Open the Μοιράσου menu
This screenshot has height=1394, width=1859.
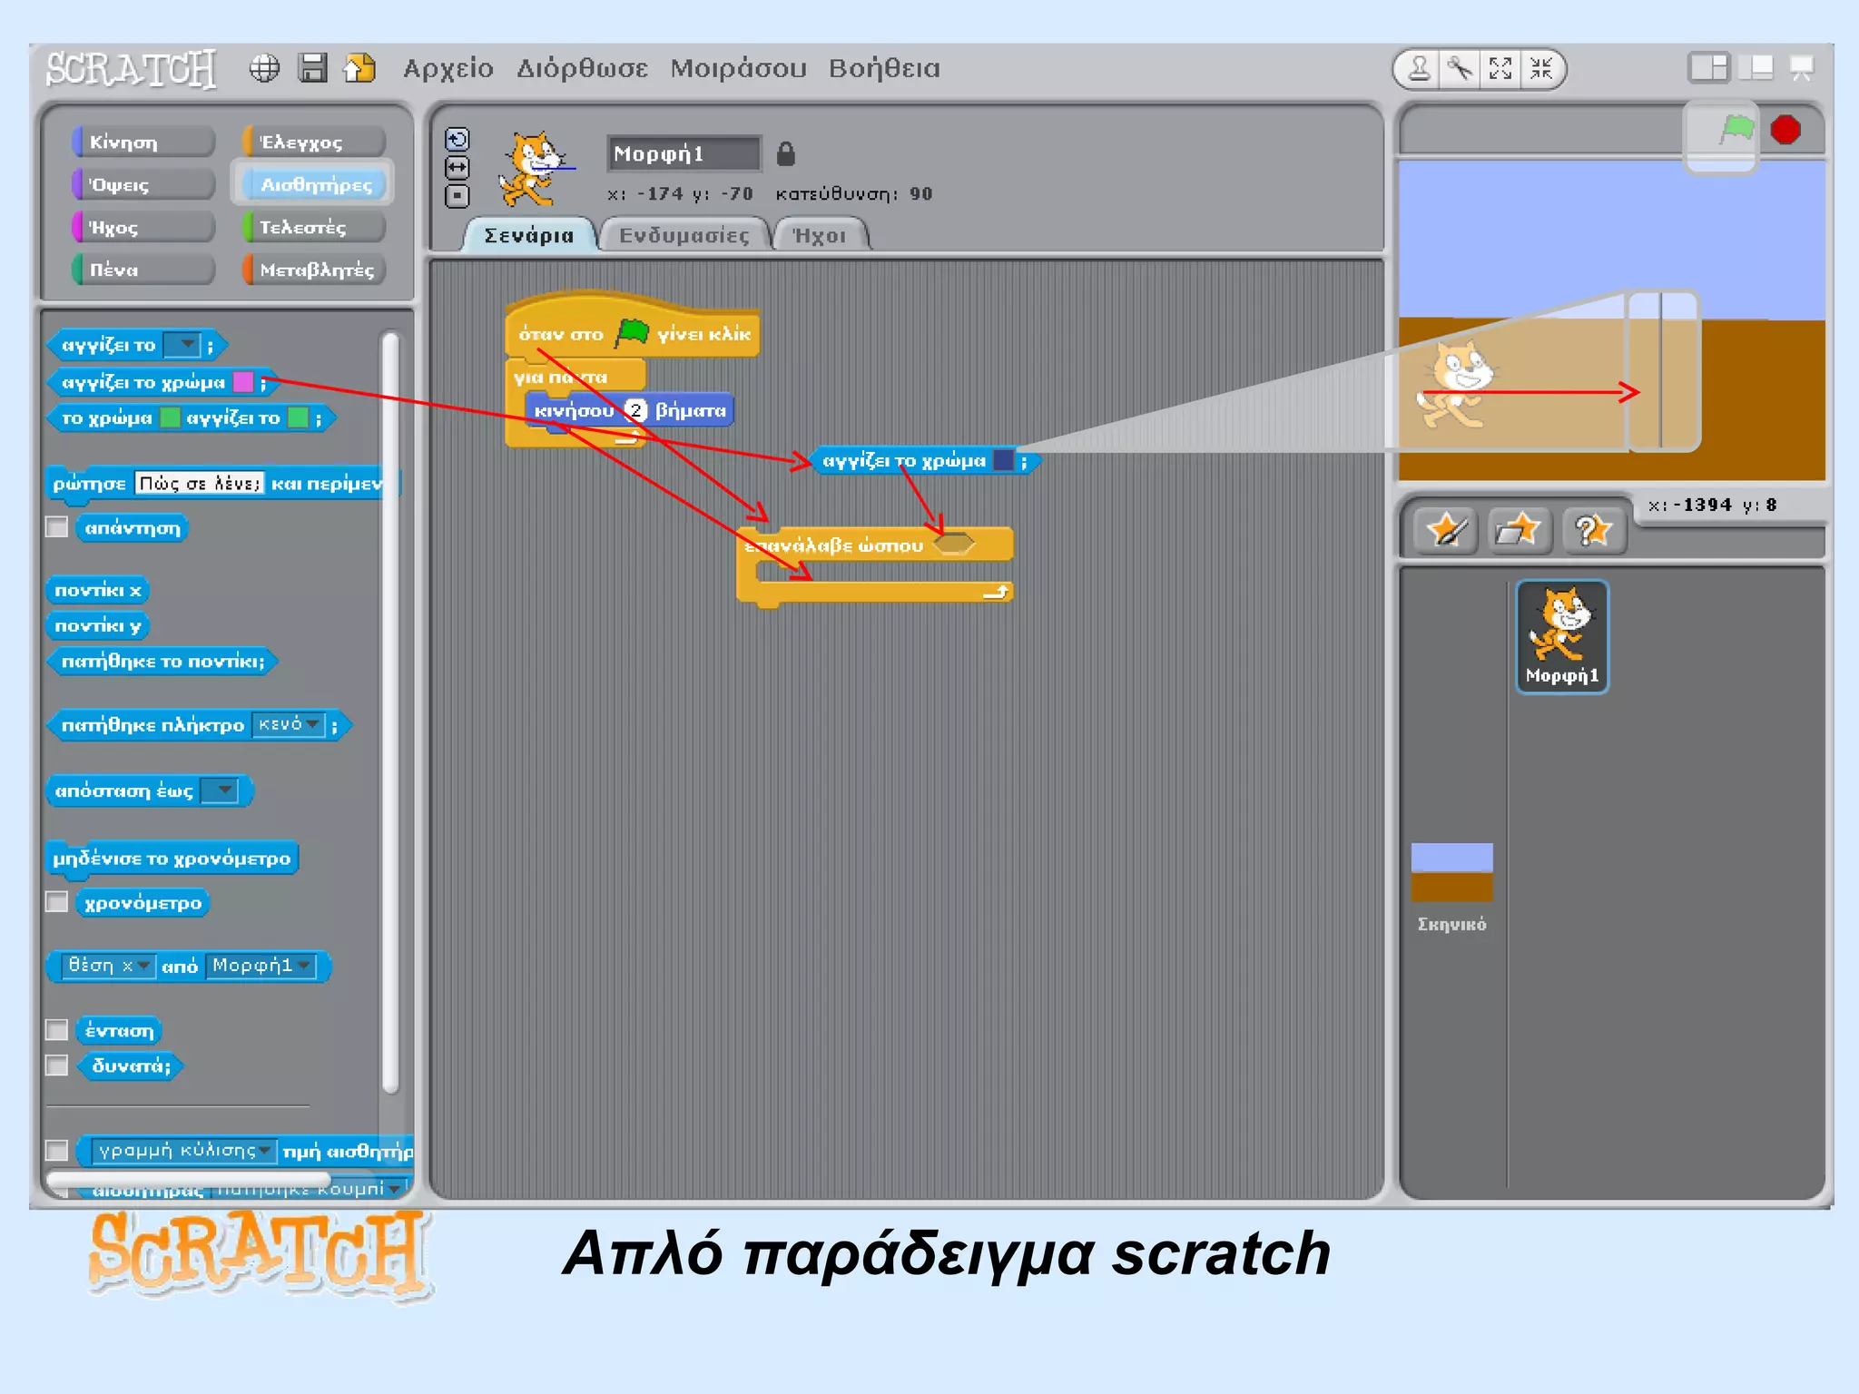pyautogui.click(x=738, y=69)
